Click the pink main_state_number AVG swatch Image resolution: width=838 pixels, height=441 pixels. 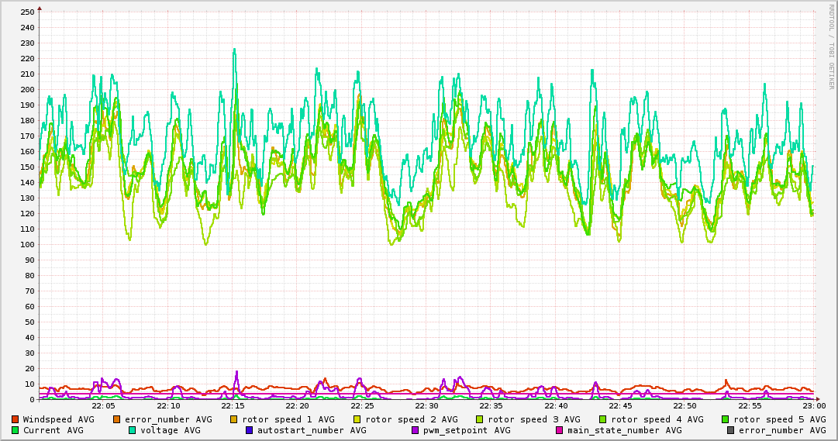(560, 430)
